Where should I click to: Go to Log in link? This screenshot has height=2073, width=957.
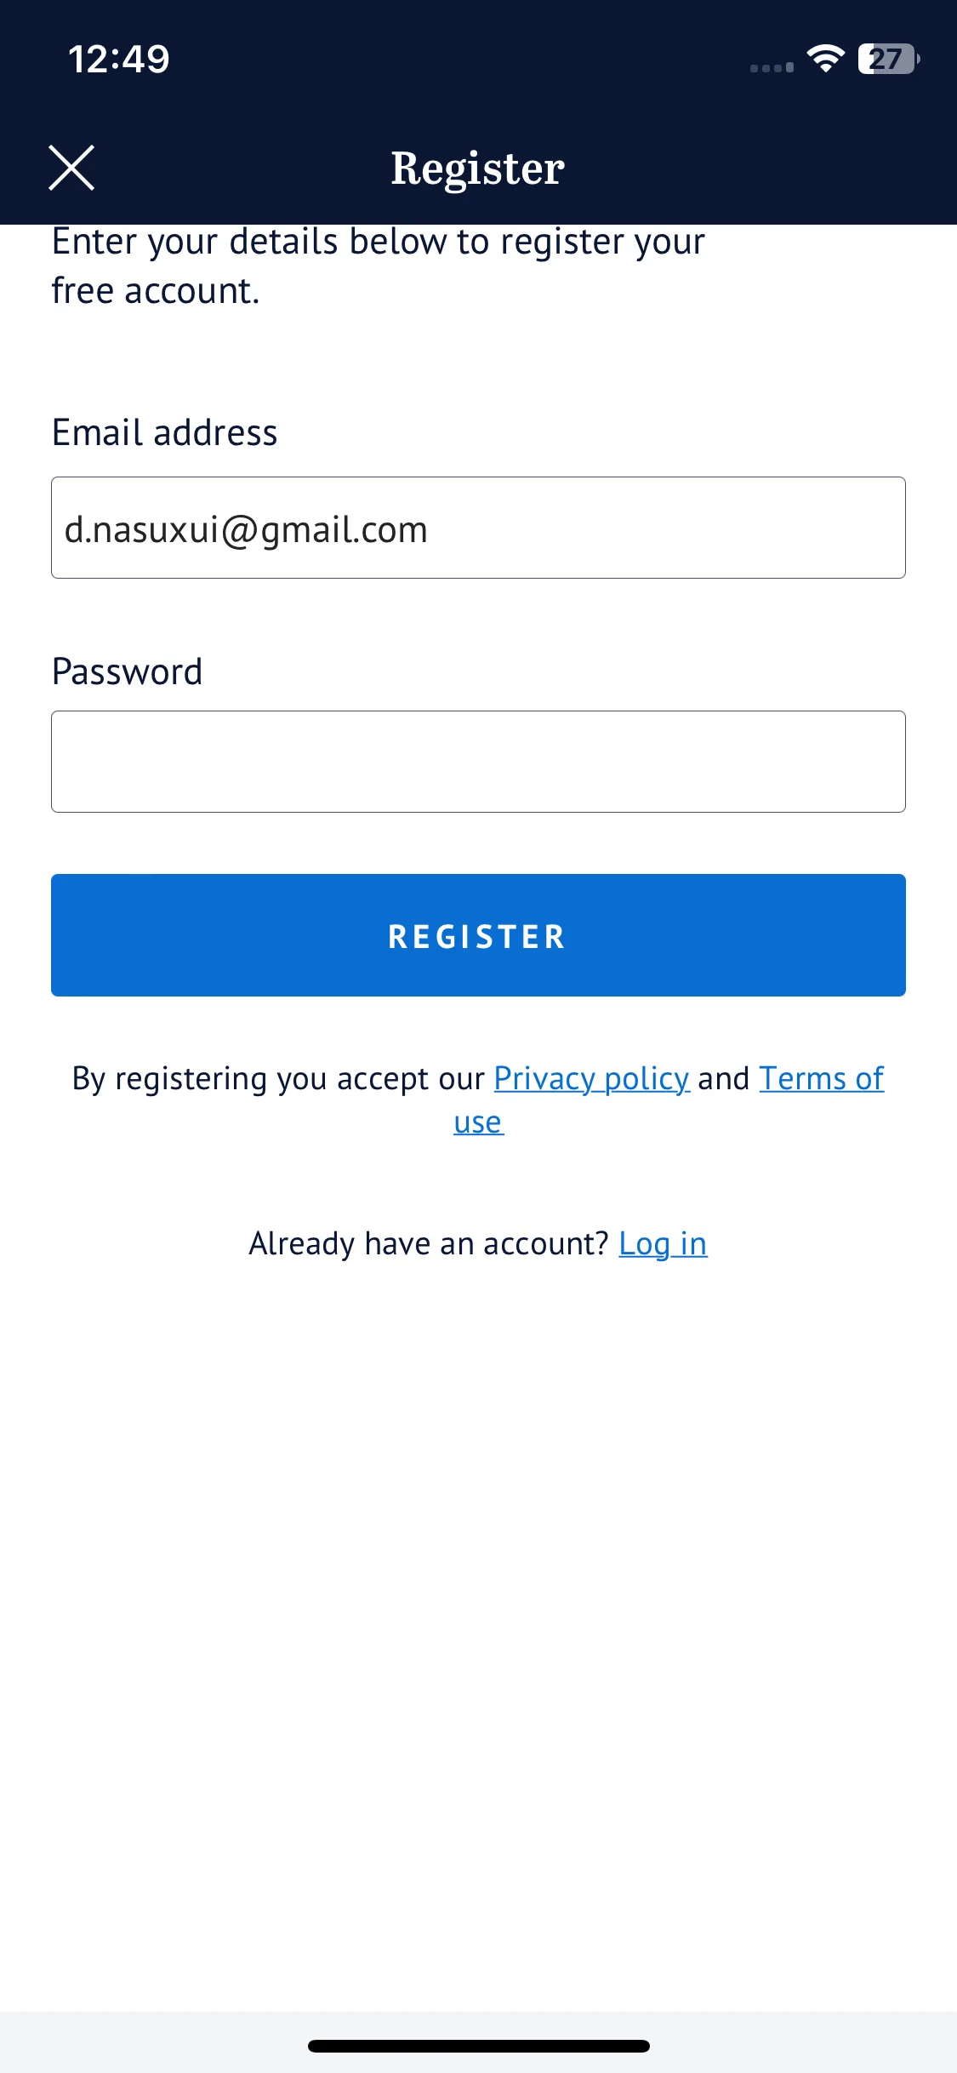pyautogui.click(x=663, y=1244)
